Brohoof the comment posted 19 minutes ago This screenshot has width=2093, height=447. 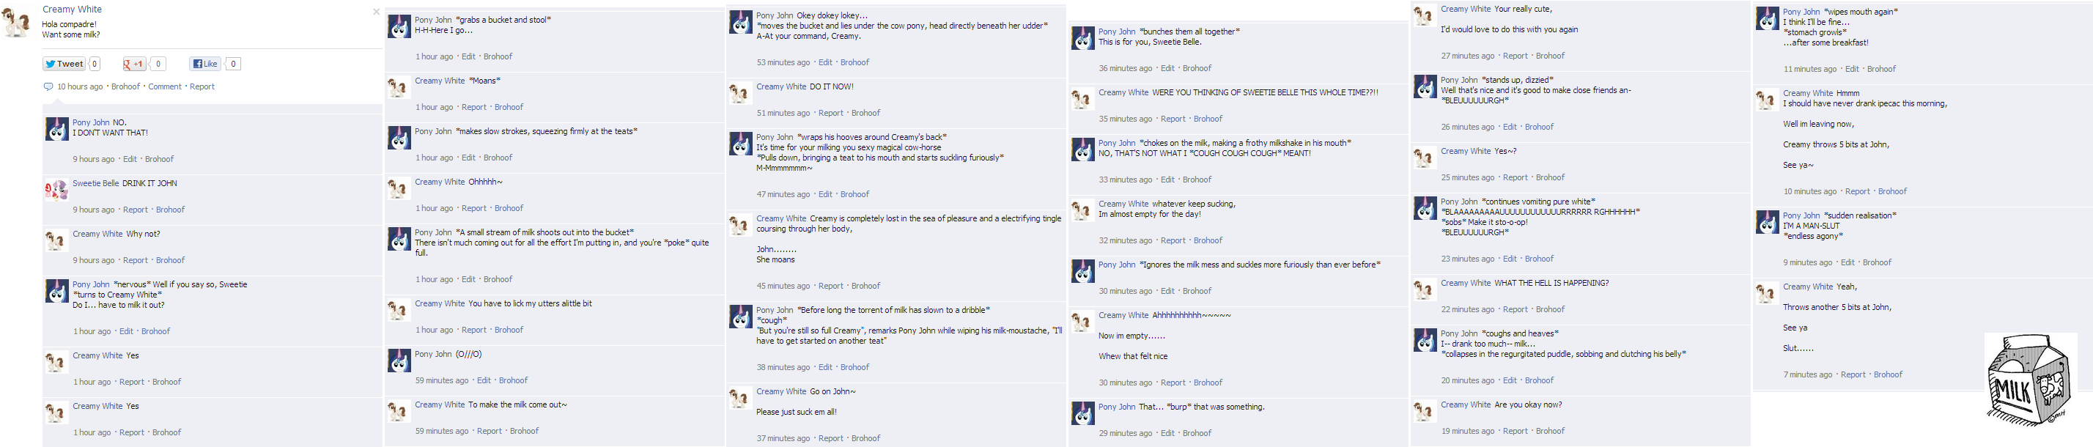point(1550,432)
